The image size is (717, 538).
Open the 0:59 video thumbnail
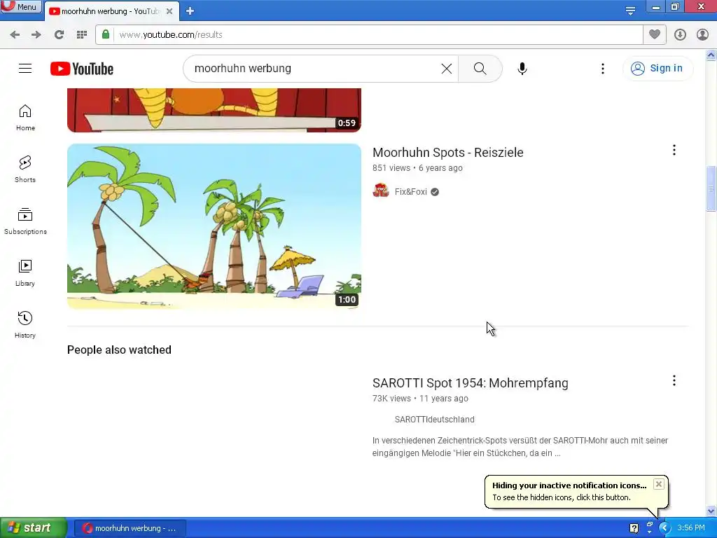point(214,110)
